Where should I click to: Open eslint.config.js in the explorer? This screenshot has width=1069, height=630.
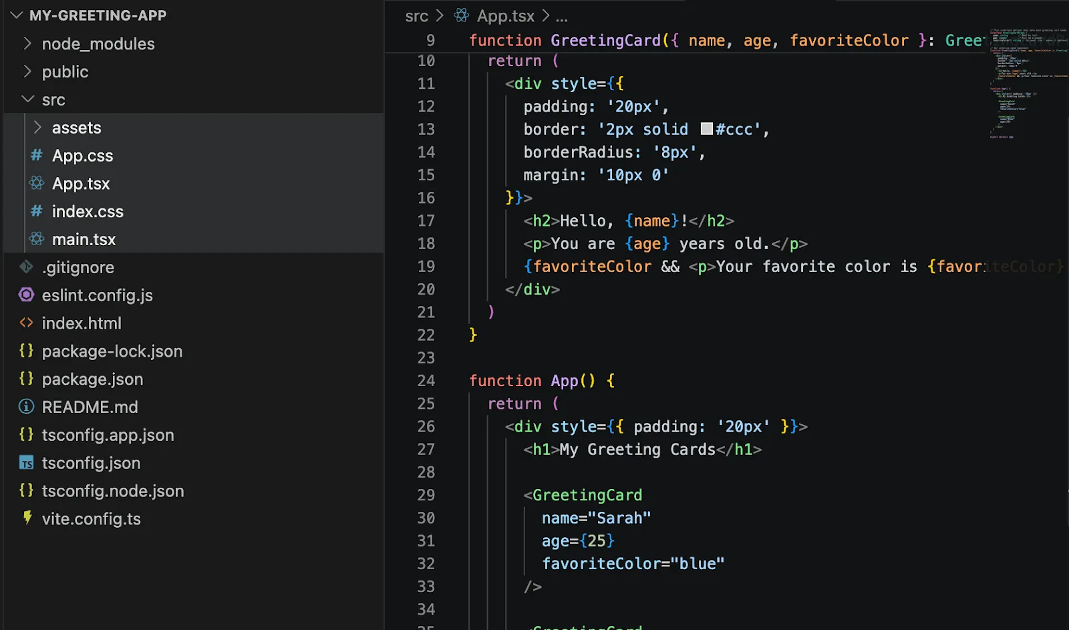click(98, 295)
